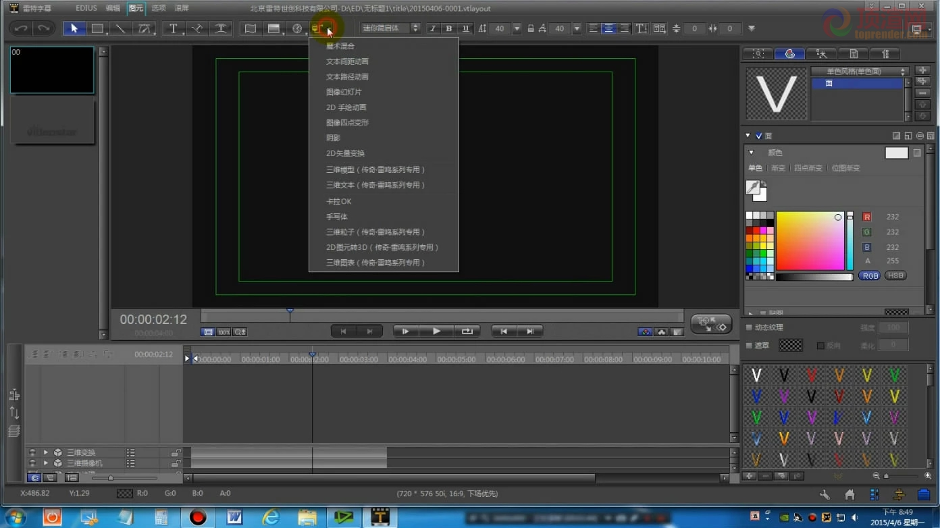This screenshot has width=940, height=528.
Task: Collapse the 面 section triangle
Action: (748, 136)
